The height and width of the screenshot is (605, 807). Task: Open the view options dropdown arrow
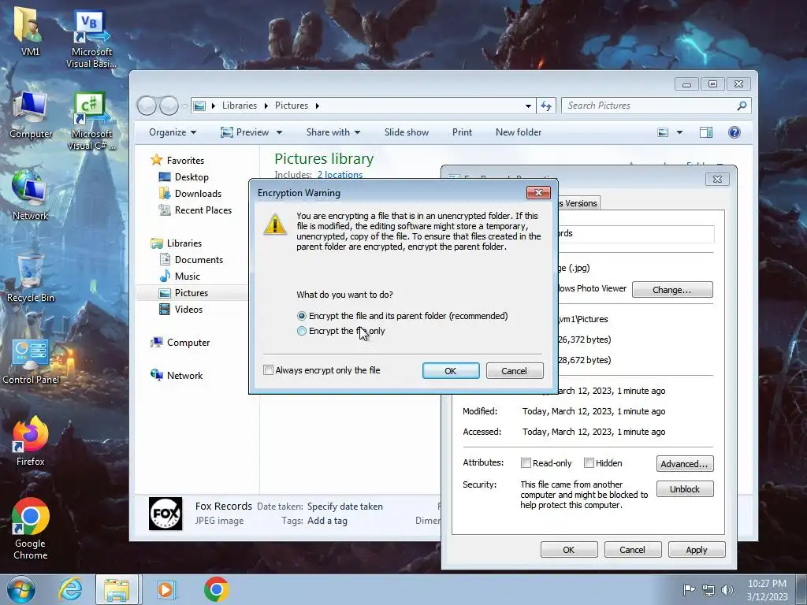(679, 132)
